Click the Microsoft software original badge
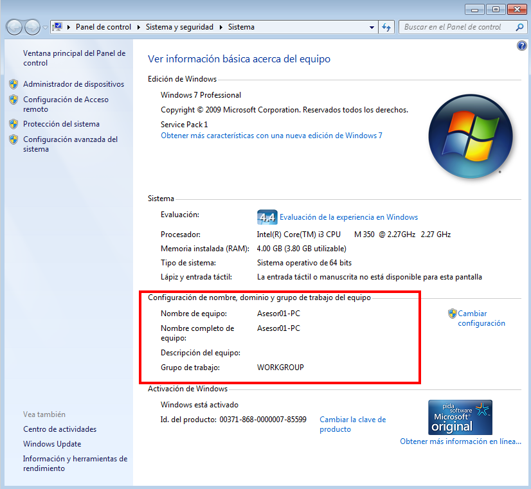The width and height of the screenshot is (531, 489). click(460, 417)
